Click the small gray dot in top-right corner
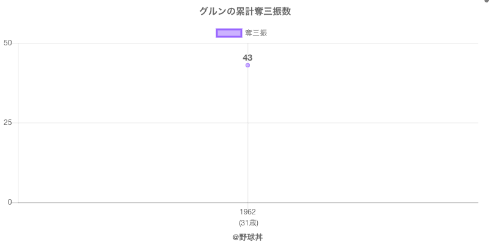490x245 pixels. tap(487, 1)
